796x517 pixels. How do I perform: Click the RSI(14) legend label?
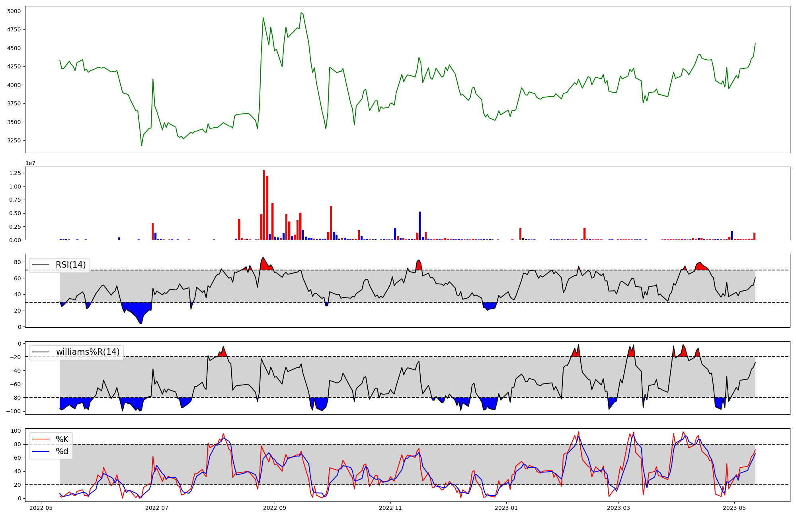pos(70,265)
